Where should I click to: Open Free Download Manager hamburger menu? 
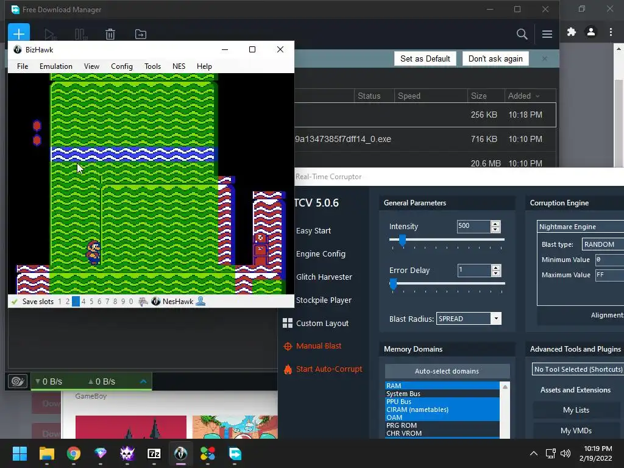point(547,34)
